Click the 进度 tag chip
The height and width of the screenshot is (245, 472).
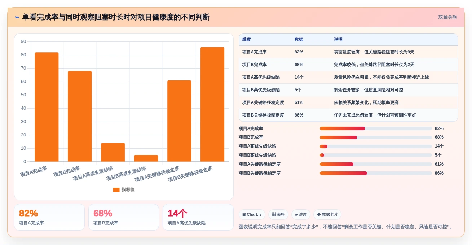coord(301,215)
